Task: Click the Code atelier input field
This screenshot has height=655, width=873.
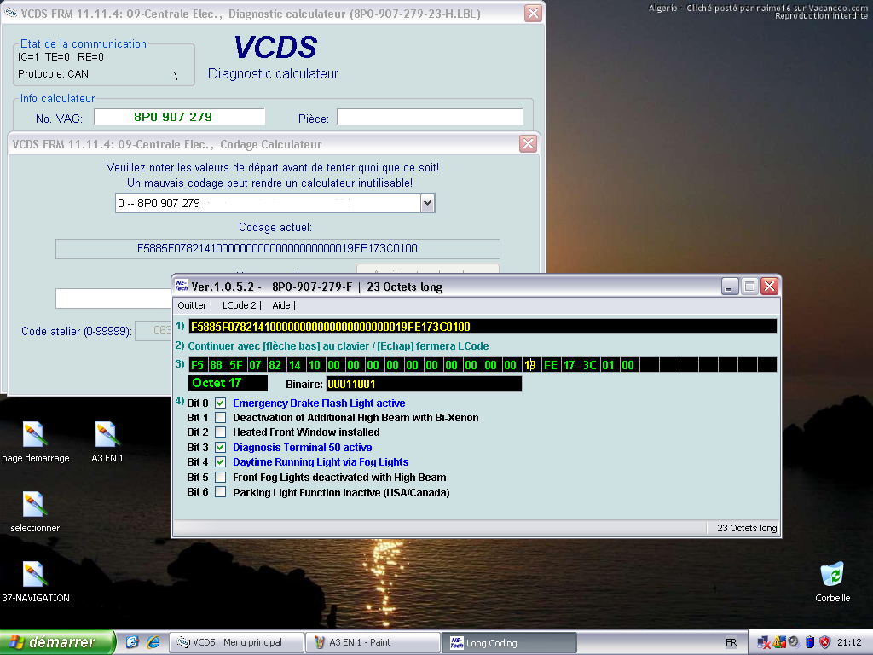Action: click(153, 331)
